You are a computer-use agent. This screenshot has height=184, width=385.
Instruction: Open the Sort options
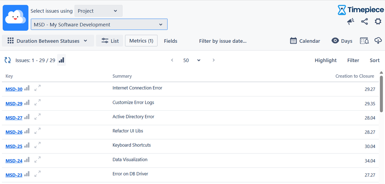pos(375,60)
